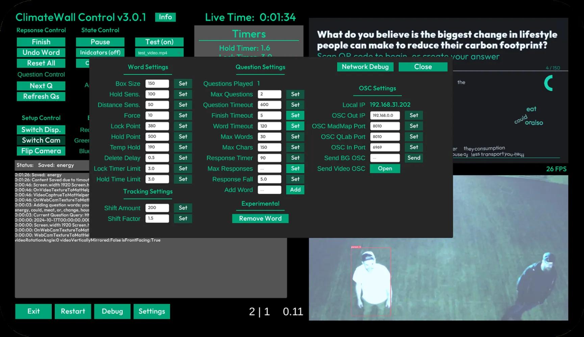
Task: Close the settings overlay panel
Action: coord(423,67)
